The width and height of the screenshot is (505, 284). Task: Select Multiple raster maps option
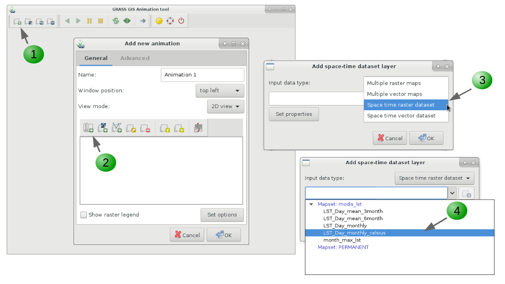tap(406, 83)
